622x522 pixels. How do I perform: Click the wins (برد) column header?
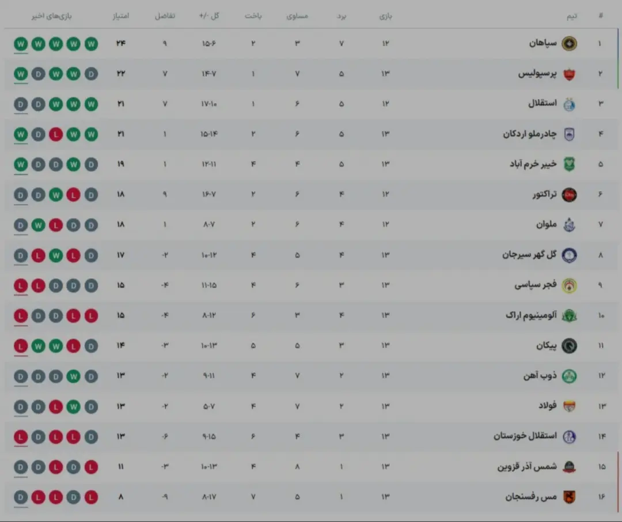coord(342,16)
